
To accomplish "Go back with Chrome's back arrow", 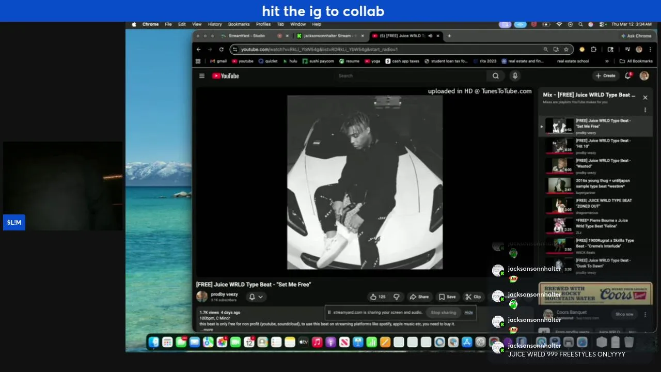I will [198, 50].
